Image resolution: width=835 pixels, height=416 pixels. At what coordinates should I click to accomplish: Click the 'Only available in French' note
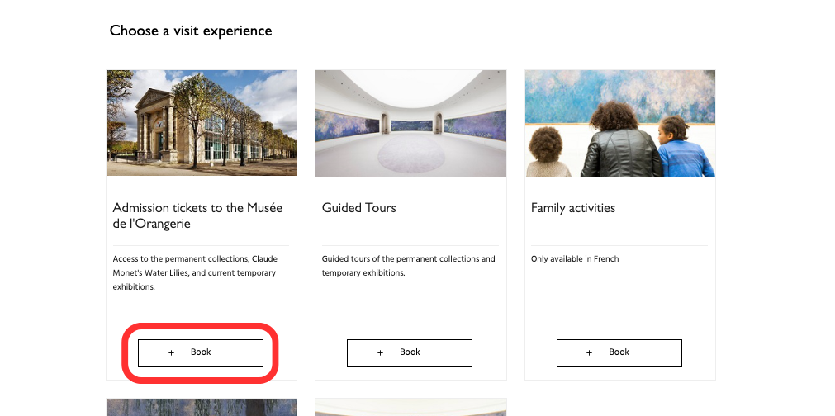coord(575,259)
